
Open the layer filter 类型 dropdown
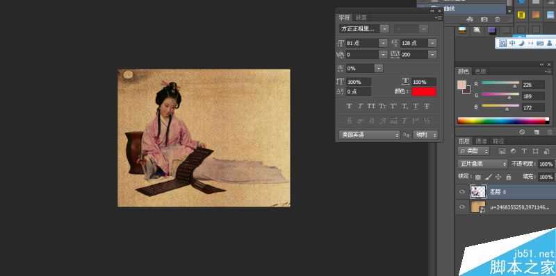pos(474,151)
